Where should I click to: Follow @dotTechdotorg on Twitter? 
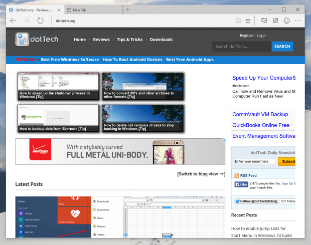click(256, 201)
